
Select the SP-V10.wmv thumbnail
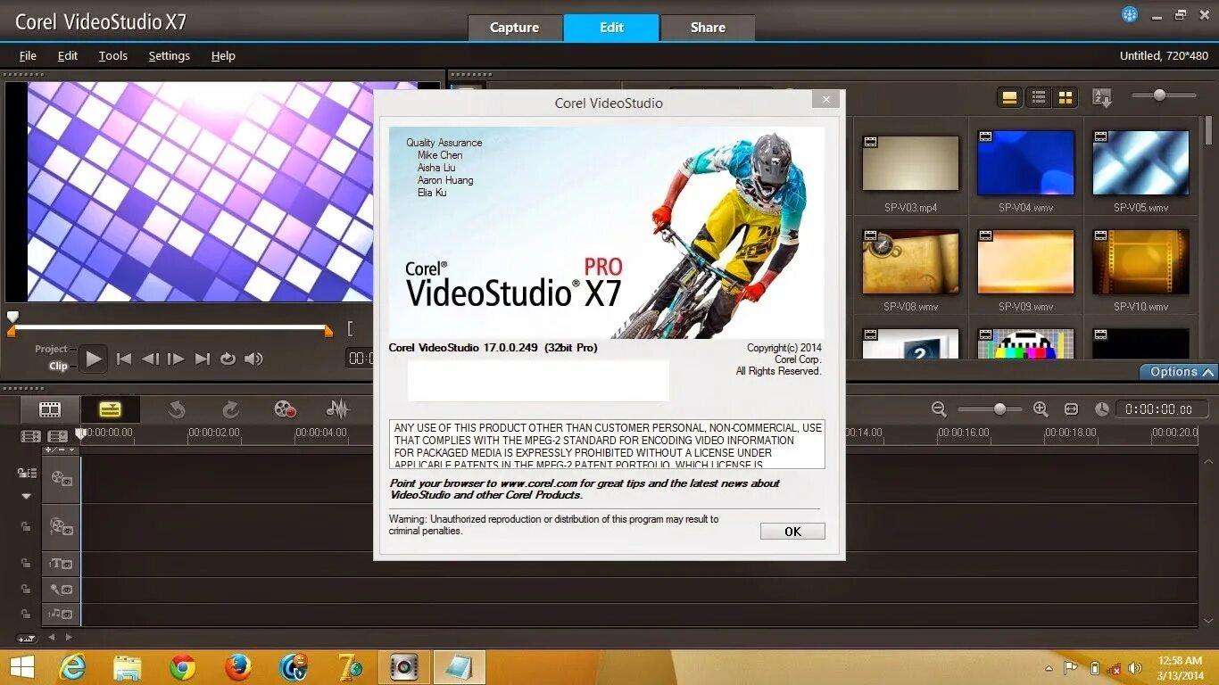pos(1140,262)
